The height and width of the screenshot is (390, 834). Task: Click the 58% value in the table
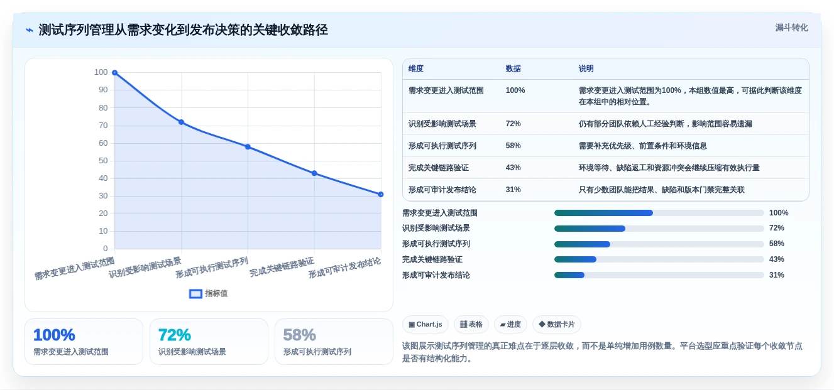click(x=513, y=146)
